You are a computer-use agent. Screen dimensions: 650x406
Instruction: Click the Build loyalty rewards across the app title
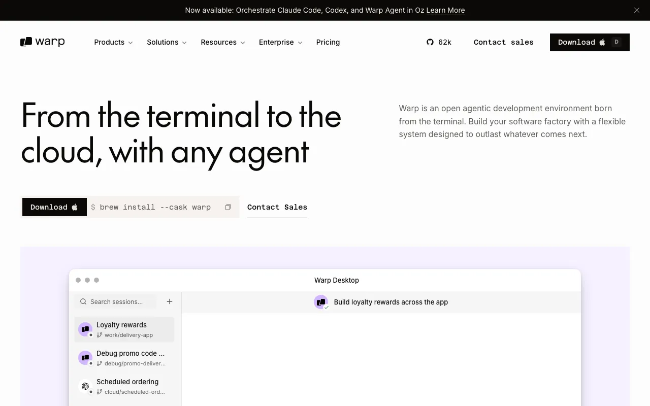(391, 302)
